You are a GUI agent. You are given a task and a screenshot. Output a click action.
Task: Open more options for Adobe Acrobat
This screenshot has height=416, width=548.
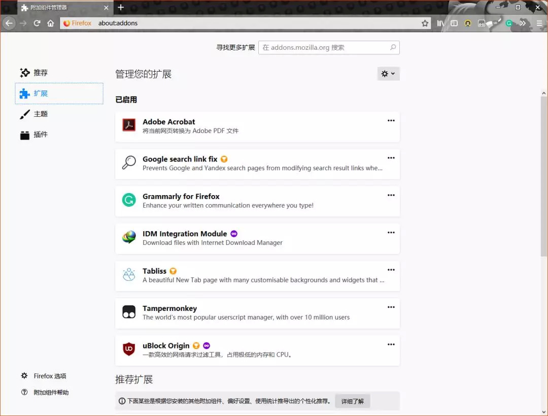(x=391, y=121)
